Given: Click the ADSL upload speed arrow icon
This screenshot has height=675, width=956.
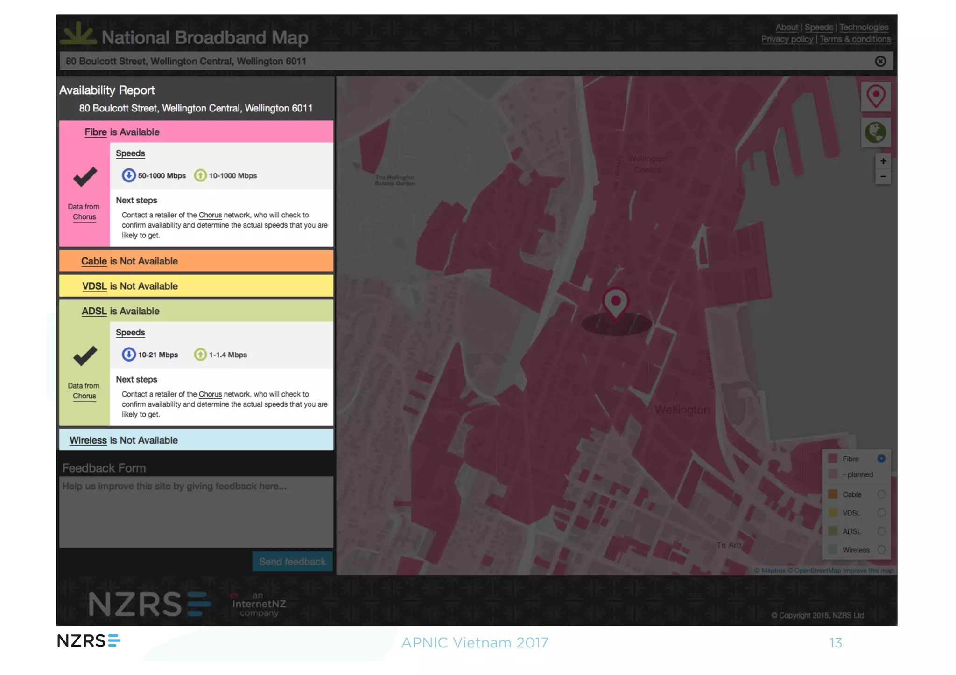Looking at the screenshot, I should pos(200,355).
